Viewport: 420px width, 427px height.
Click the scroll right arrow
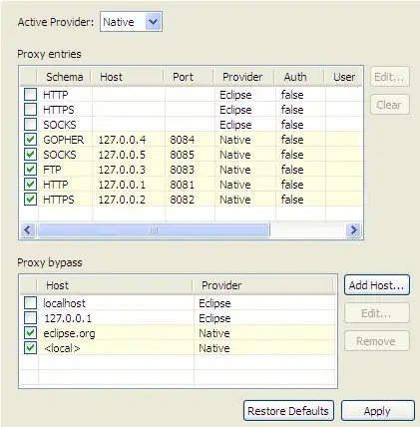pyautogui.click(x=353, y=229)
